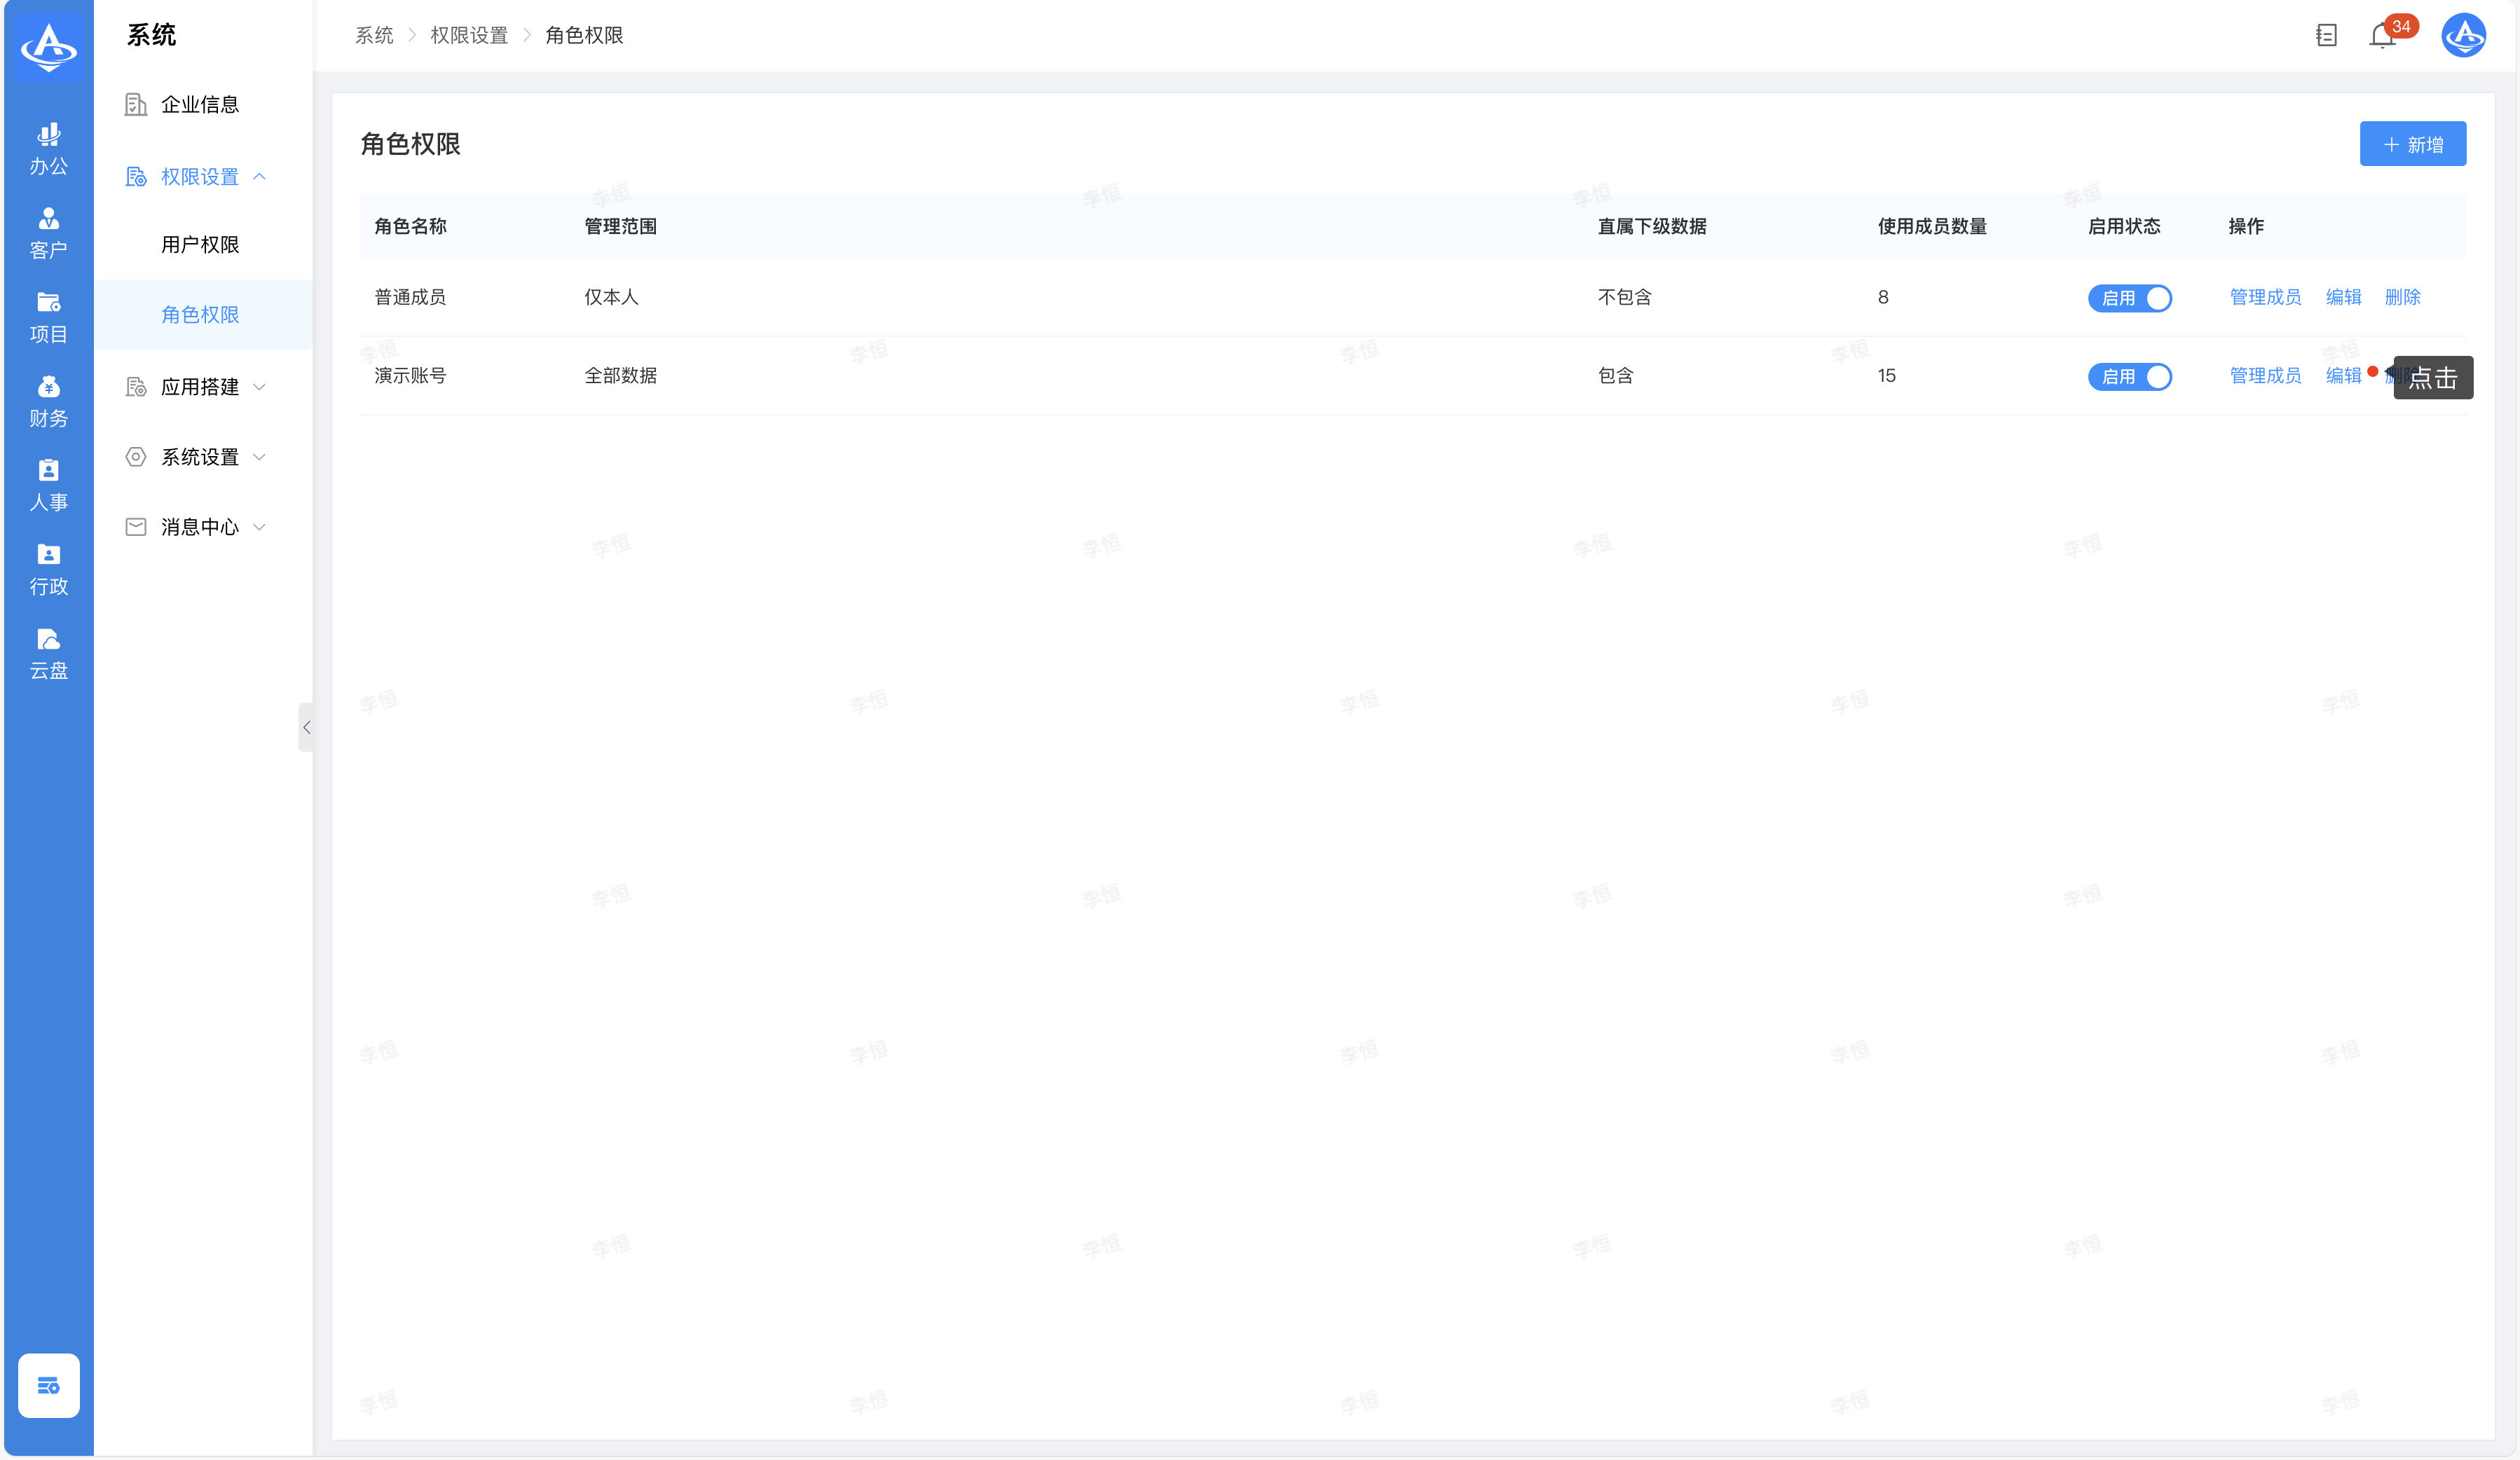This screenshot has width=2520, height=1460.
Task: Open 企业信息 menu item
Action: [x=200, y=105]
